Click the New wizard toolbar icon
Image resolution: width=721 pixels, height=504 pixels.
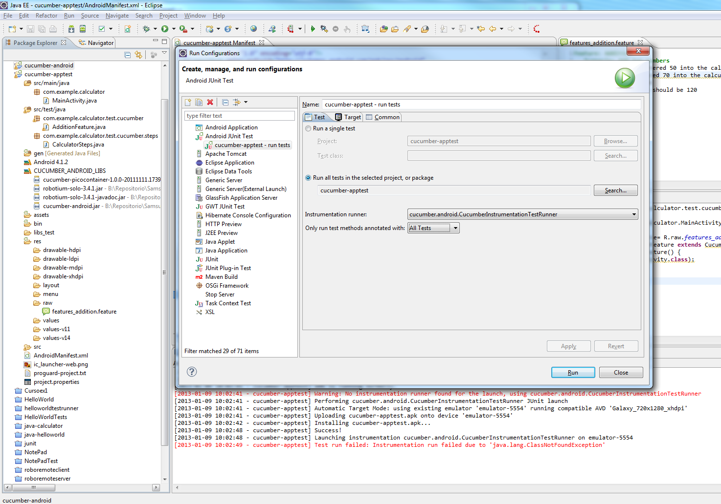(x=12, y=29)
